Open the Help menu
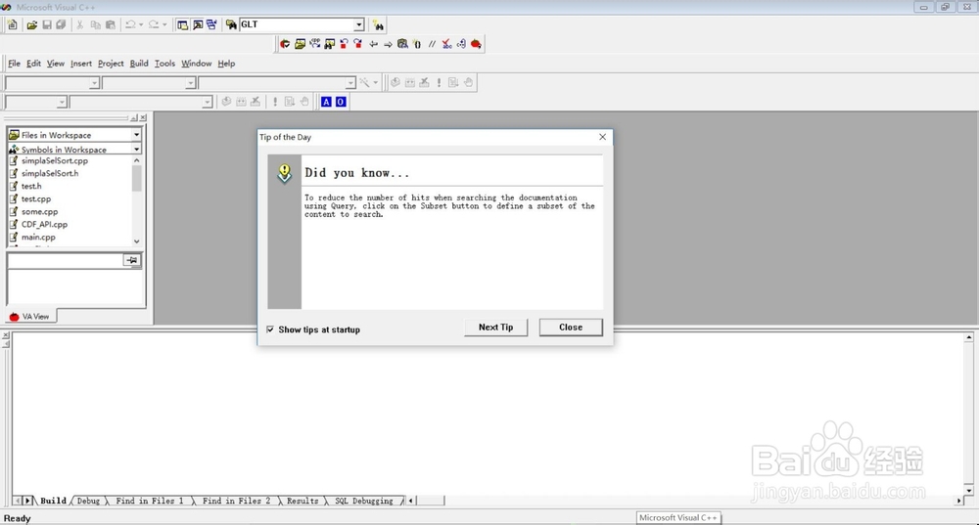This screenshot has width=979, height=525. (227, 63)
